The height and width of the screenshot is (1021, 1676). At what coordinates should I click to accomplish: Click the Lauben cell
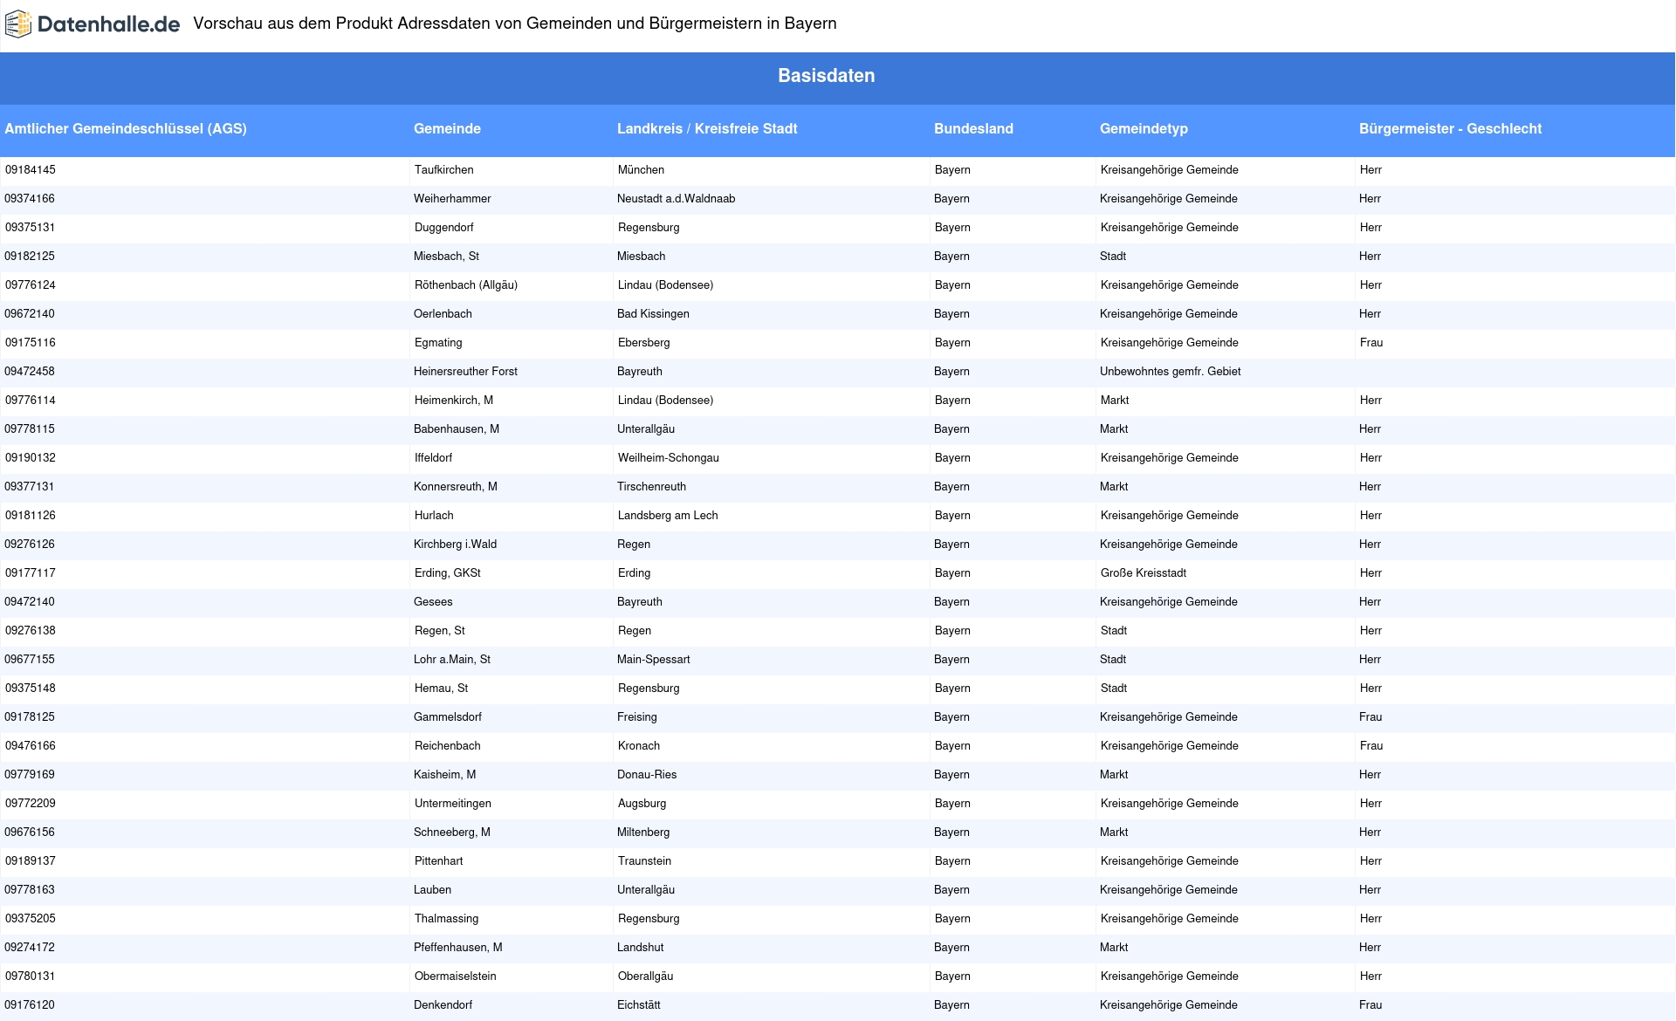[x=432, y=889]
